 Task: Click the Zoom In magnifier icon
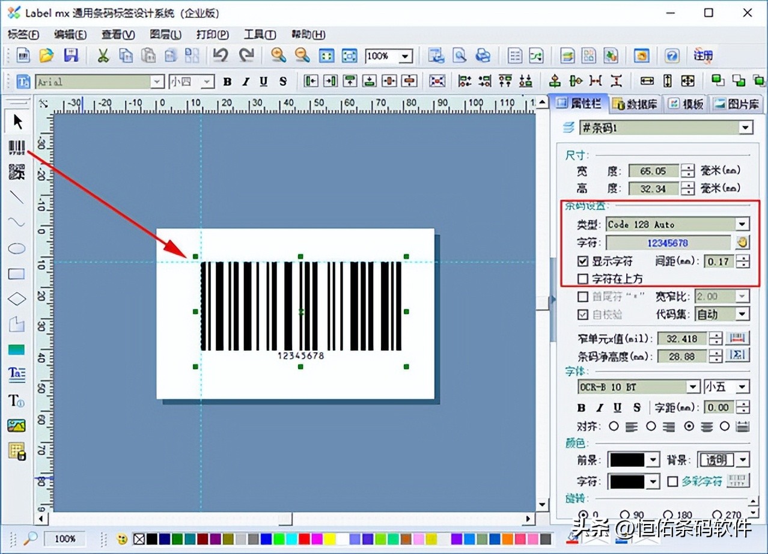coord(278,56)
